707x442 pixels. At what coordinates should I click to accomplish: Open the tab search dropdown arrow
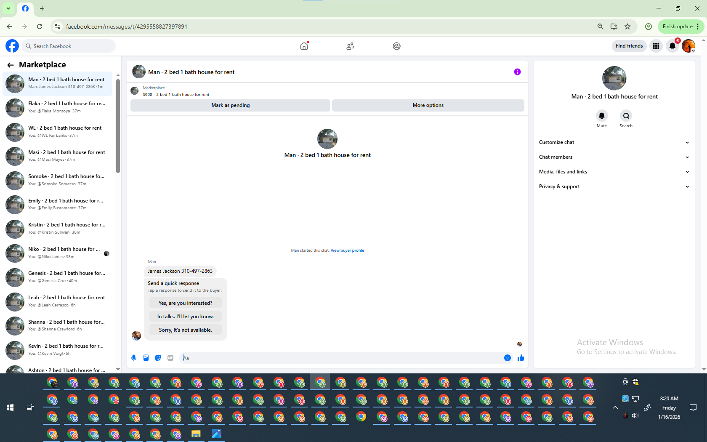pyautogui.click(x=8, y=8)
